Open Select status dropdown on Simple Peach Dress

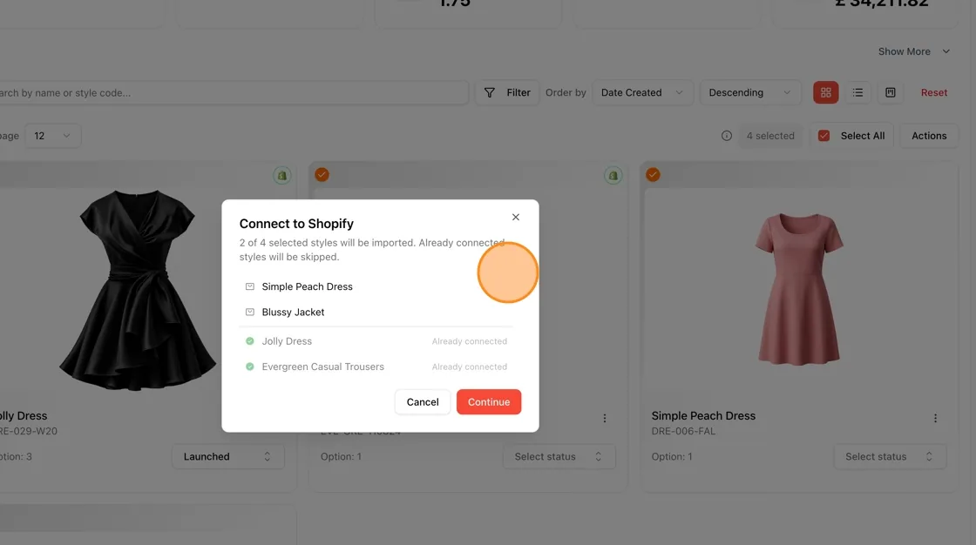click(890, 457)
